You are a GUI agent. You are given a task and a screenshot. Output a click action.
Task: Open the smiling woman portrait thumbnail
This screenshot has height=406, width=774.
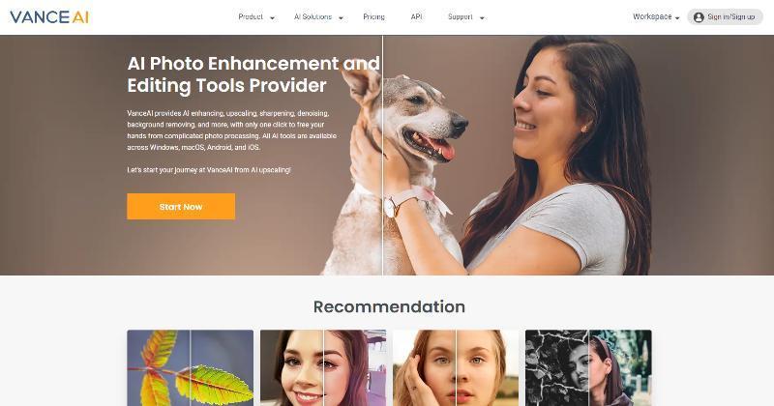click(323, 368)
